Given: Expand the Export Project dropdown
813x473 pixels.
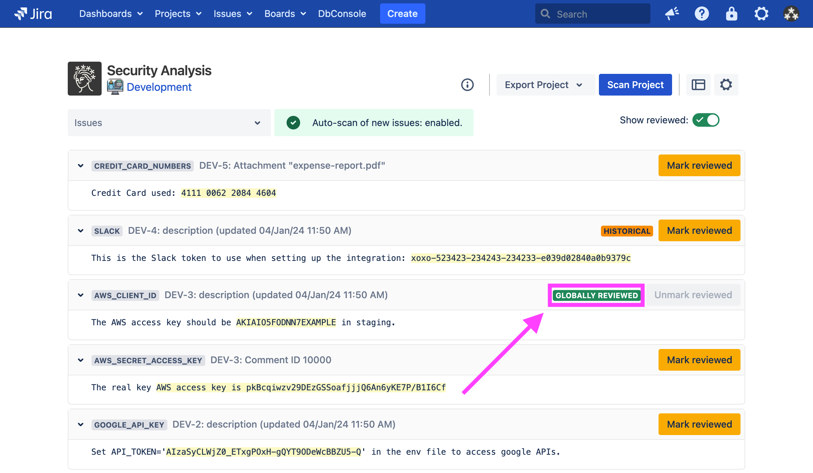Looking at the screenshot, I should pyautogui.click(x=544, y=85).
